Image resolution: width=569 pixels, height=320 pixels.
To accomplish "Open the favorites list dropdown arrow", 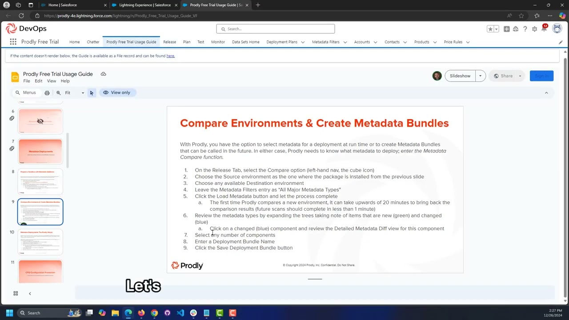I will 496,29.
